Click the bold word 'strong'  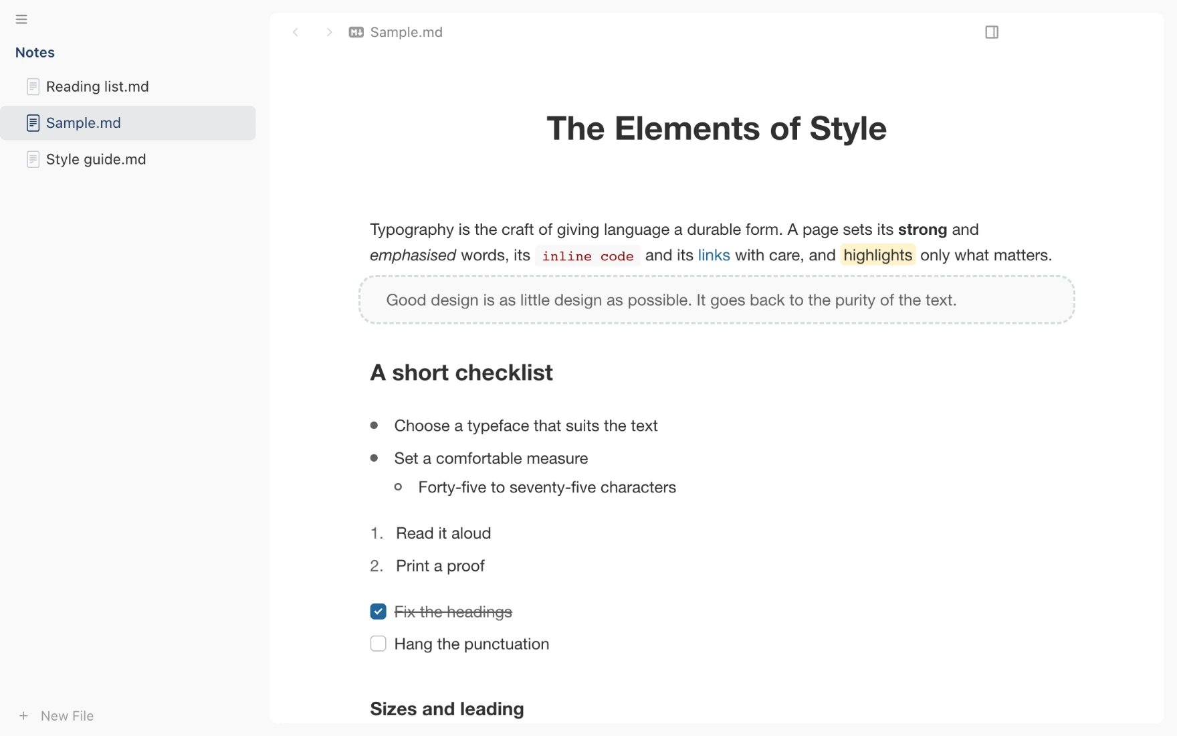(922, 229)
